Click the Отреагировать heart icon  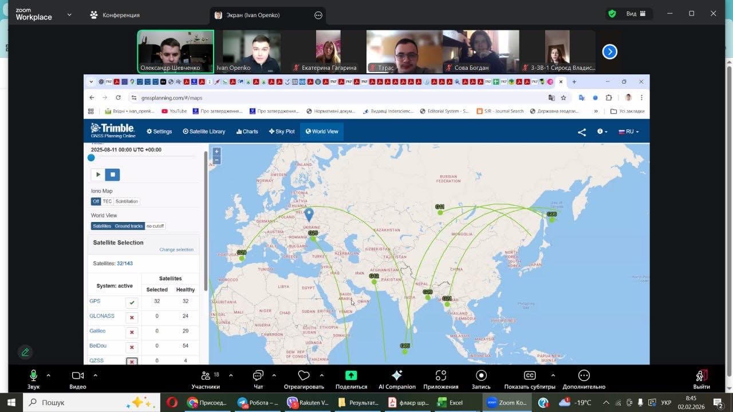pyautogui.click(x=304, y=375)
